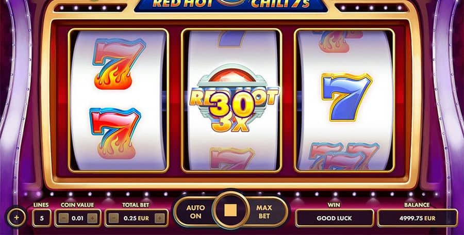Image resolution: width=464 pixels, height=235 pixels.
Task: Click the lower red 7 symbol on first reel
Action: coord(115,133)
